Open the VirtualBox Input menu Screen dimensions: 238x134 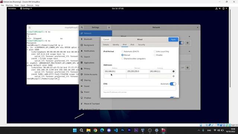pyautogui.click(x=23, y=5)
